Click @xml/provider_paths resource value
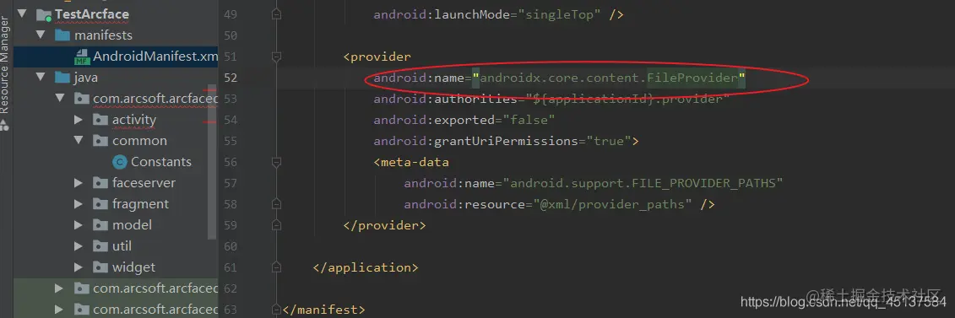The width and height of the screenshot is (955, 318). [x=613, y=204]
